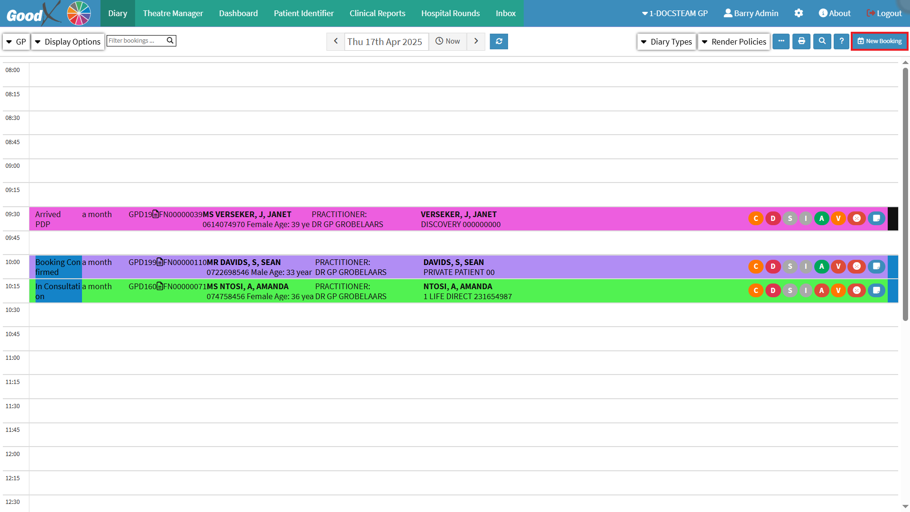Jump to current time with Now button

point(448,41)
